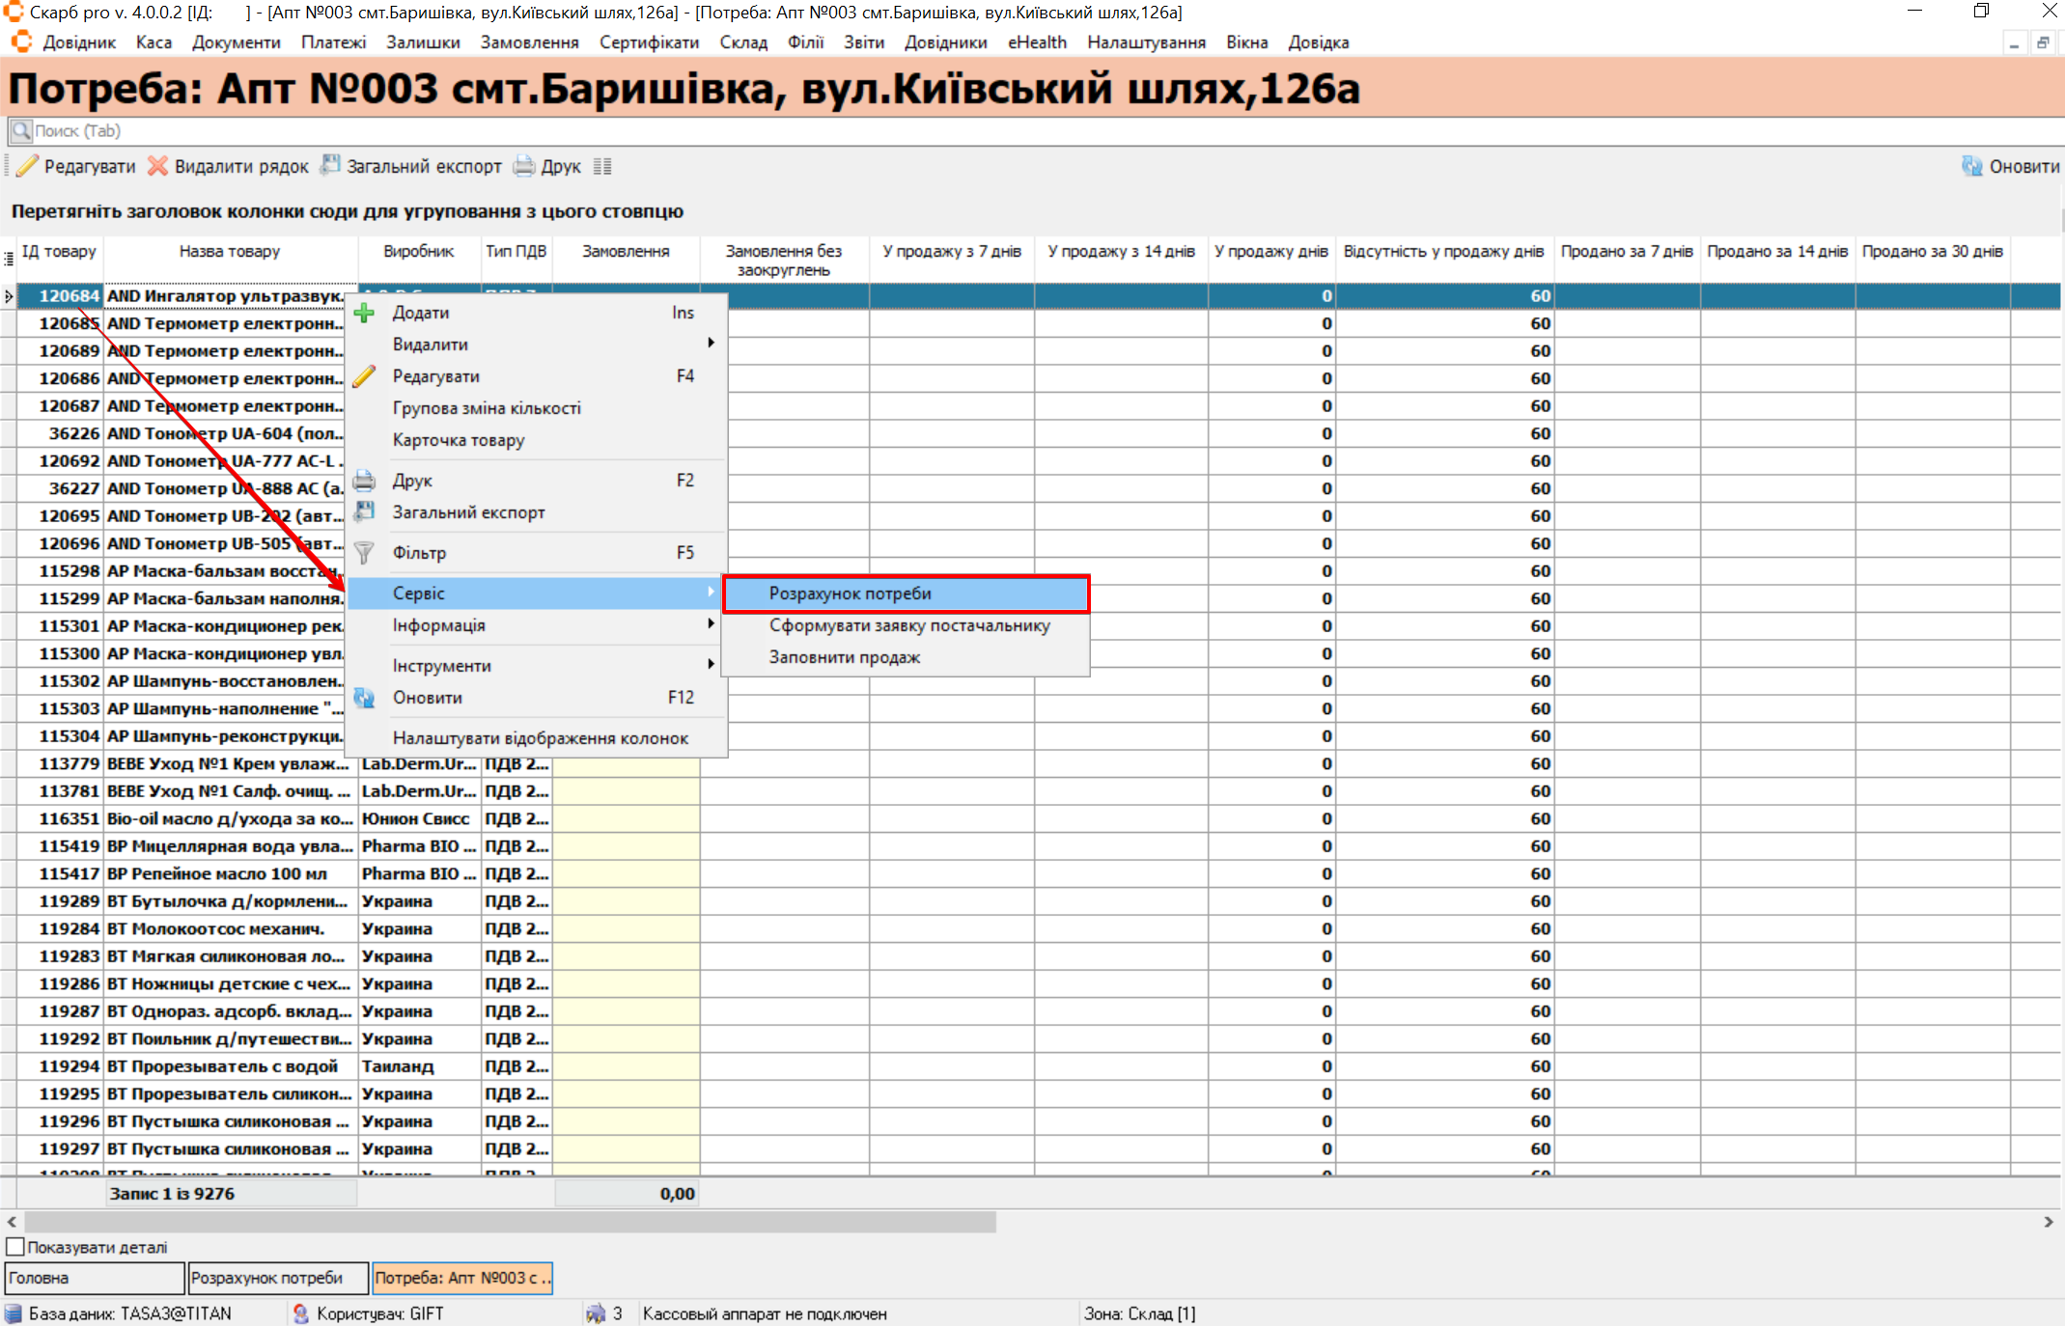This screenshot has width=2065, height=1326.
Task: Expand the Видалити submenu arrow
Action: click(711, 344)
